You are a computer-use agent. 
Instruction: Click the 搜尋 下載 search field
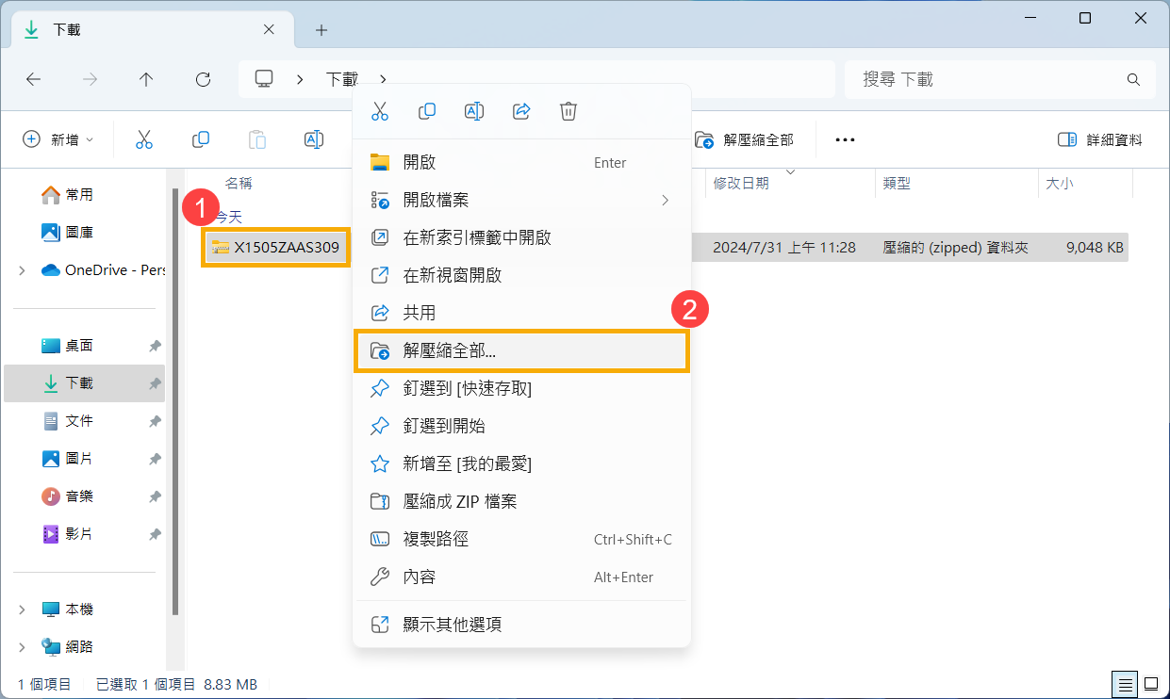990,80
